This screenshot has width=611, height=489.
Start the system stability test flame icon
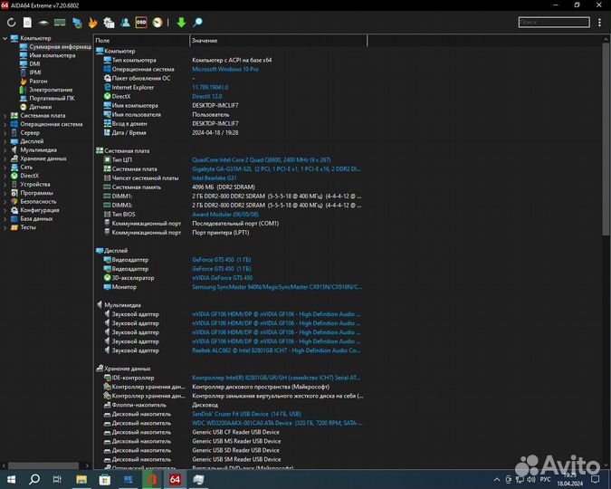pyautogui.click(x=92, y=23)
